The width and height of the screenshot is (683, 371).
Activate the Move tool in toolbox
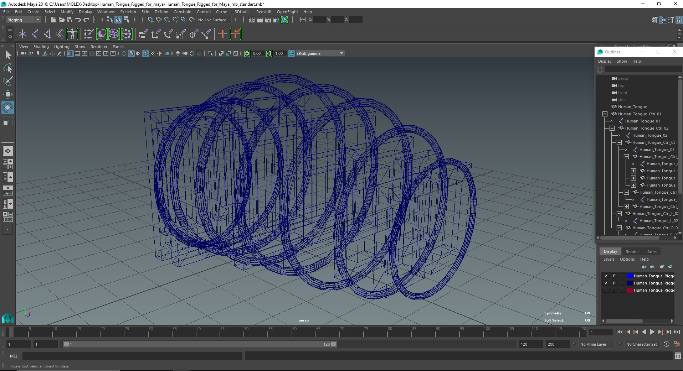8,94
